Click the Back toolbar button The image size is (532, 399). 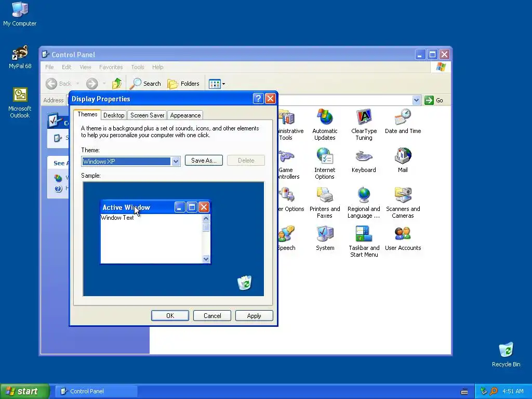pos(58,84)
